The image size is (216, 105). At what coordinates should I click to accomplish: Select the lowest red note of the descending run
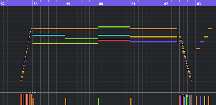[x=191, y=80]
